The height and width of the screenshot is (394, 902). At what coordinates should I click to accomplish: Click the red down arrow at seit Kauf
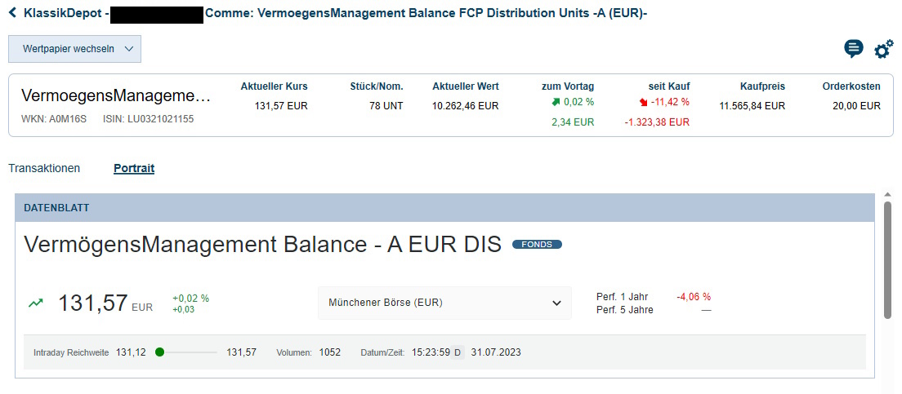[643, 102]
